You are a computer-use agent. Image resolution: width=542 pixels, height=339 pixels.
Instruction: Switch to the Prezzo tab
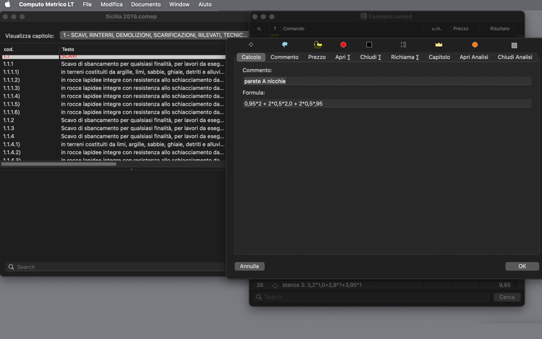[x=317, y=57]
